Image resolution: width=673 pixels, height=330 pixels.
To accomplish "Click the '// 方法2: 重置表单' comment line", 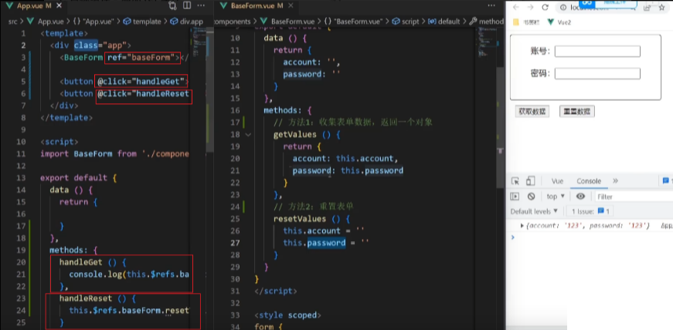I will tap(314, 207).
